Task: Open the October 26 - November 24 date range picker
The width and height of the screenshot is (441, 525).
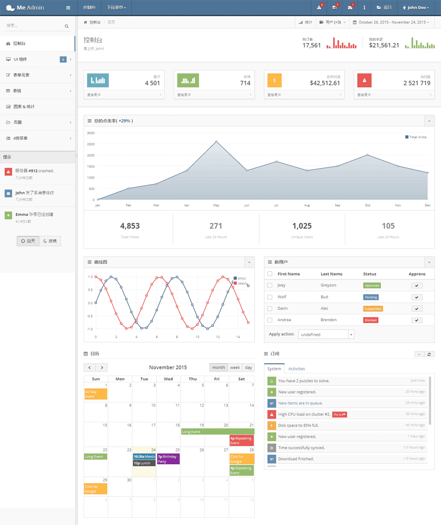Action: click(392, 22)
